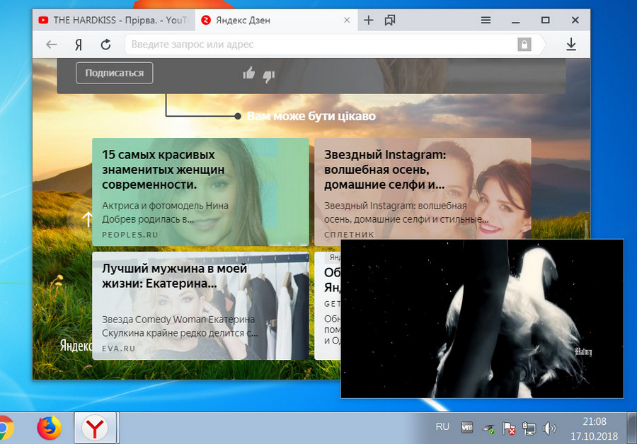This screenshot has height=444, width=637.
Task: Click the СПЛЕТНИК source label
Action: (x=349, y=235)
